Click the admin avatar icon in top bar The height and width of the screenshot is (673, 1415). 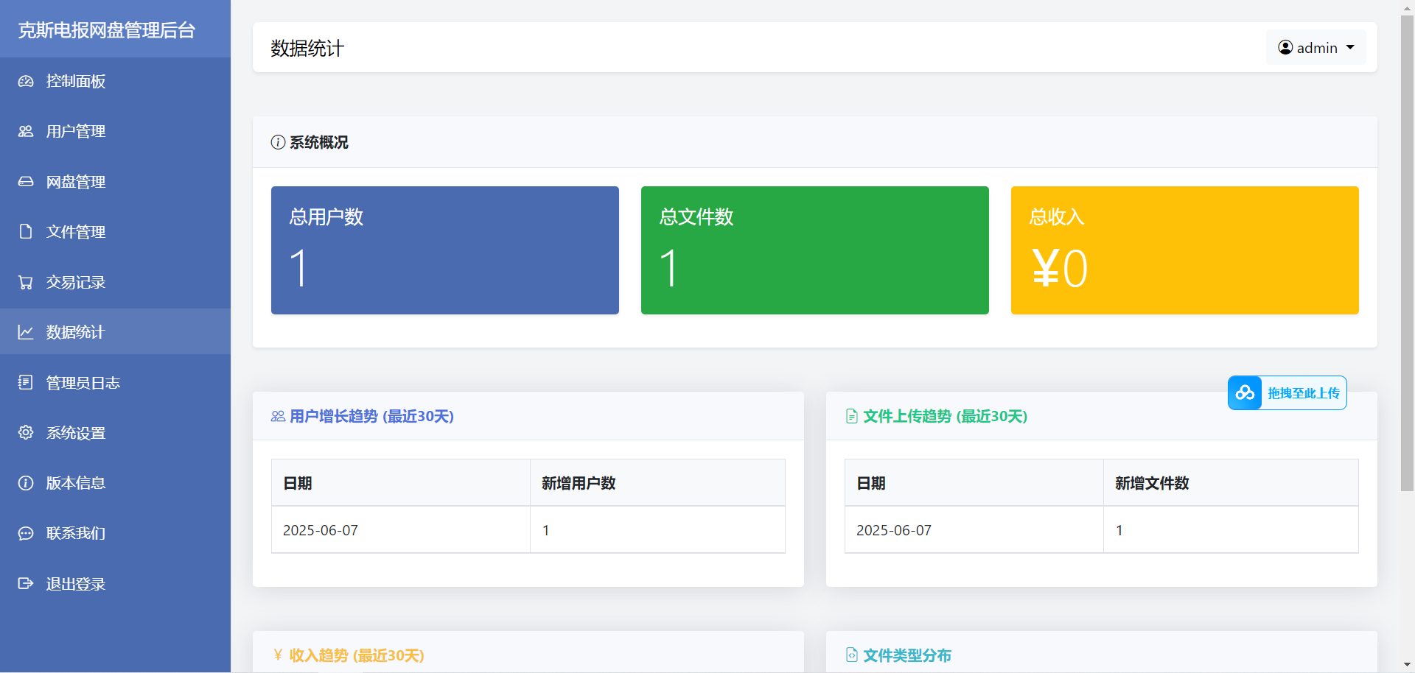tap(1285, 46)
